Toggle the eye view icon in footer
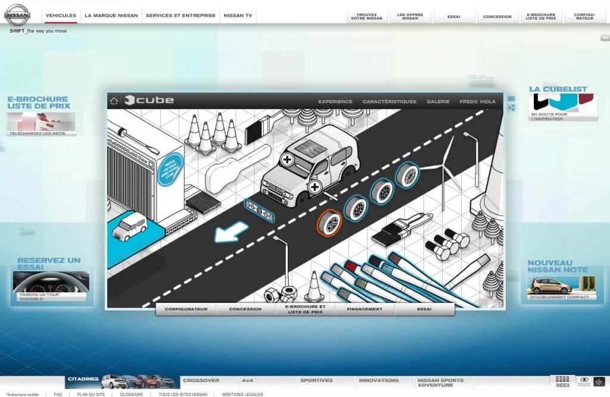Viewport: 610px width, 397px height. click(x=584, y=380)
